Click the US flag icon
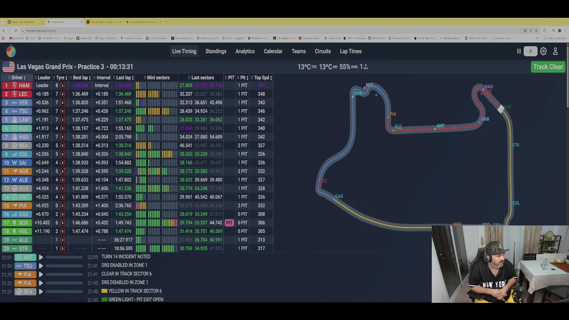This screenshot has height=320, width=569. click(x=8, y=67)
